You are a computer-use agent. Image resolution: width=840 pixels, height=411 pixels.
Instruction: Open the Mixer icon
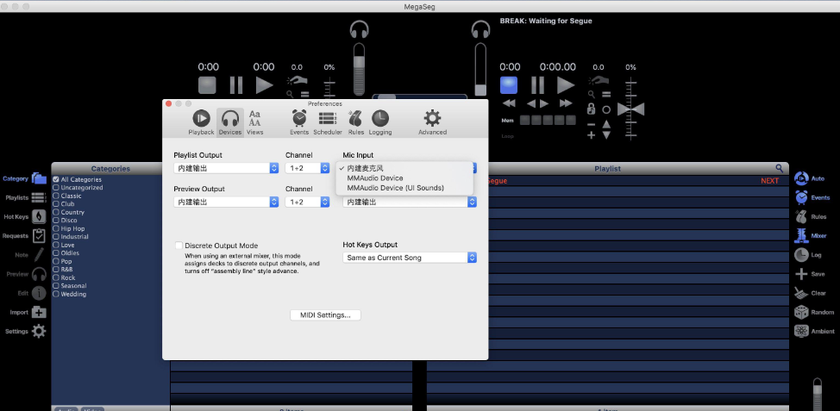(x=801, y=235)
